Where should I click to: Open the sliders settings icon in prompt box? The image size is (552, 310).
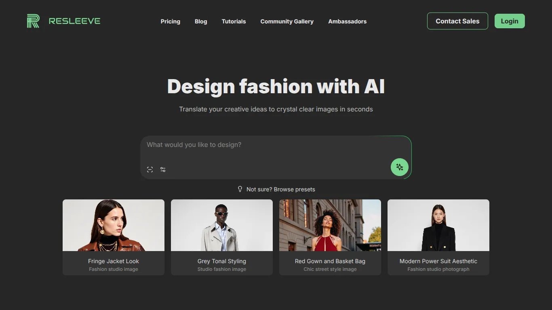[163, 170]
